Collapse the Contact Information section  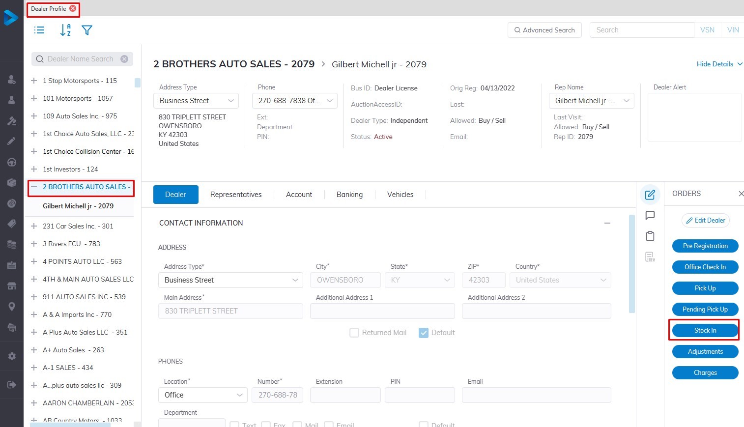607,223
